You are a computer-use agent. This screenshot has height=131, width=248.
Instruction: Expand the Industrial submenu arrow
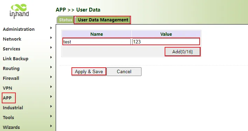point(51,106)
